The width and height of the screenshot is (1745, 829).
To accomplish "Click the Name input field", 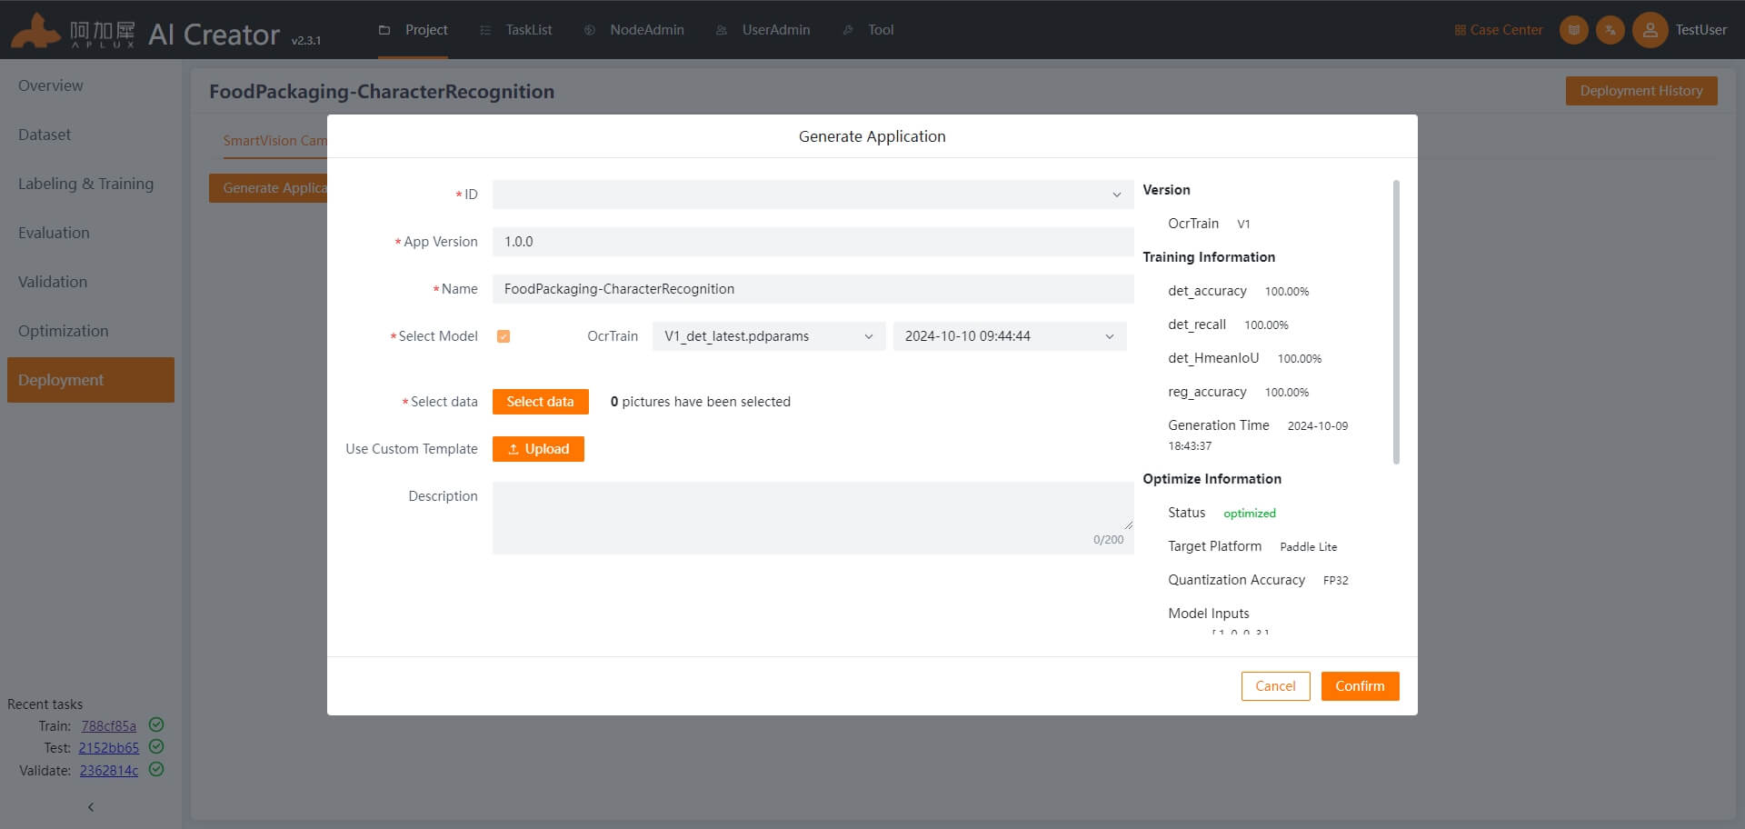I will click(813, 289).
